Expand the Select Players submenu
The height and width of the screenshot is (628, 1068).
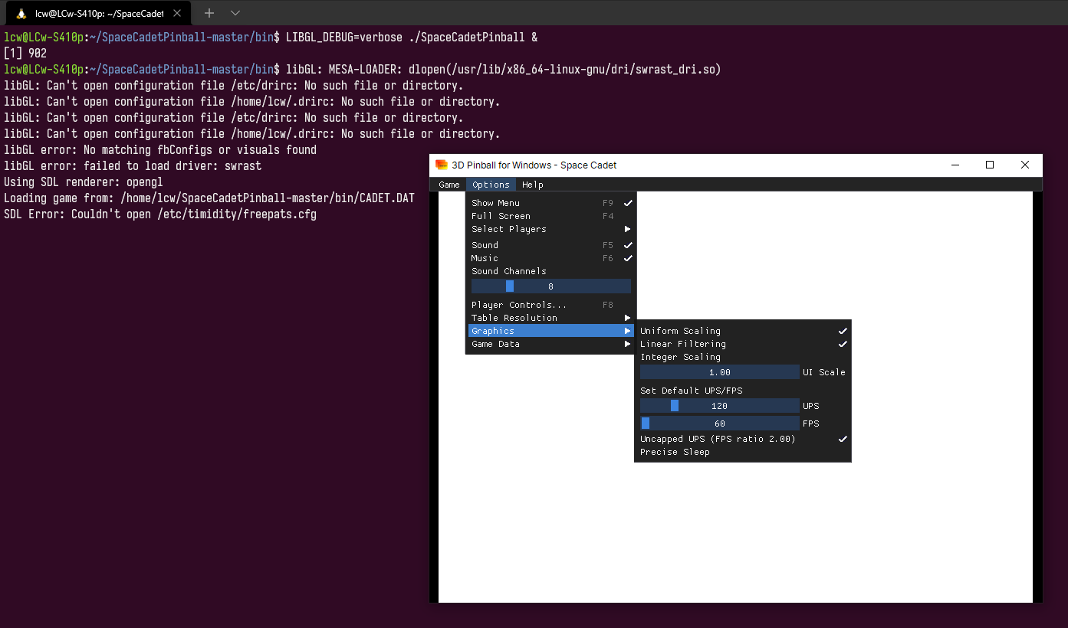551,229
